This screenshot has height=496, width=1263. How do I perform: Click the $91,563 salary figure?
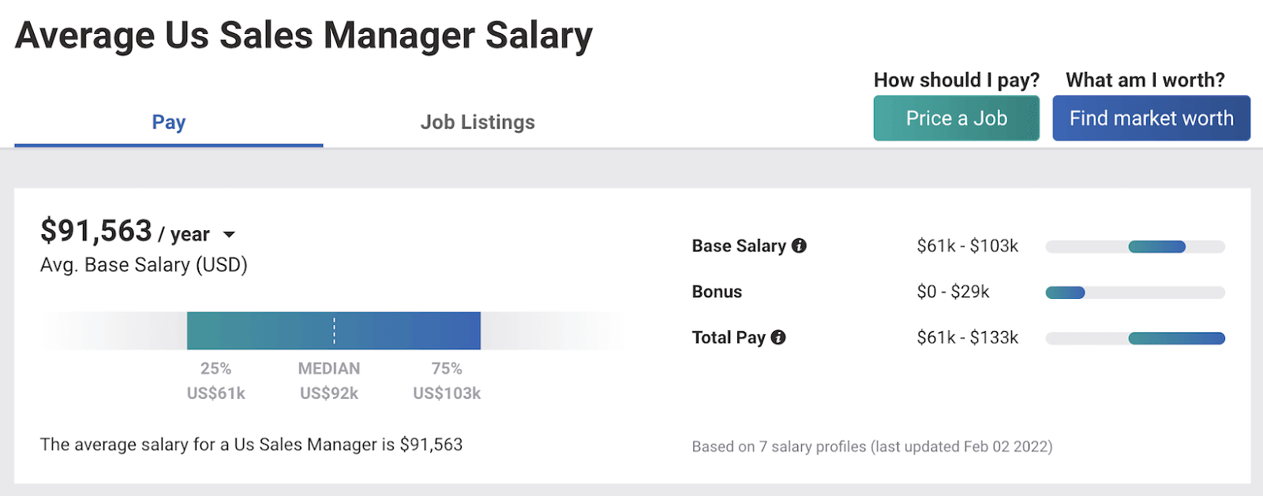pyautogui.click(x=97, y=230)
